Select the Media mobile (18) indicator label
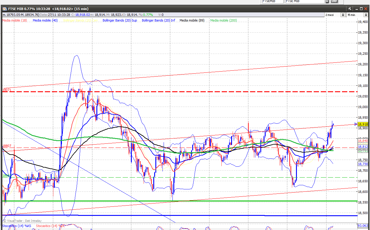This screenshot has height=230, width=370. 15,20
